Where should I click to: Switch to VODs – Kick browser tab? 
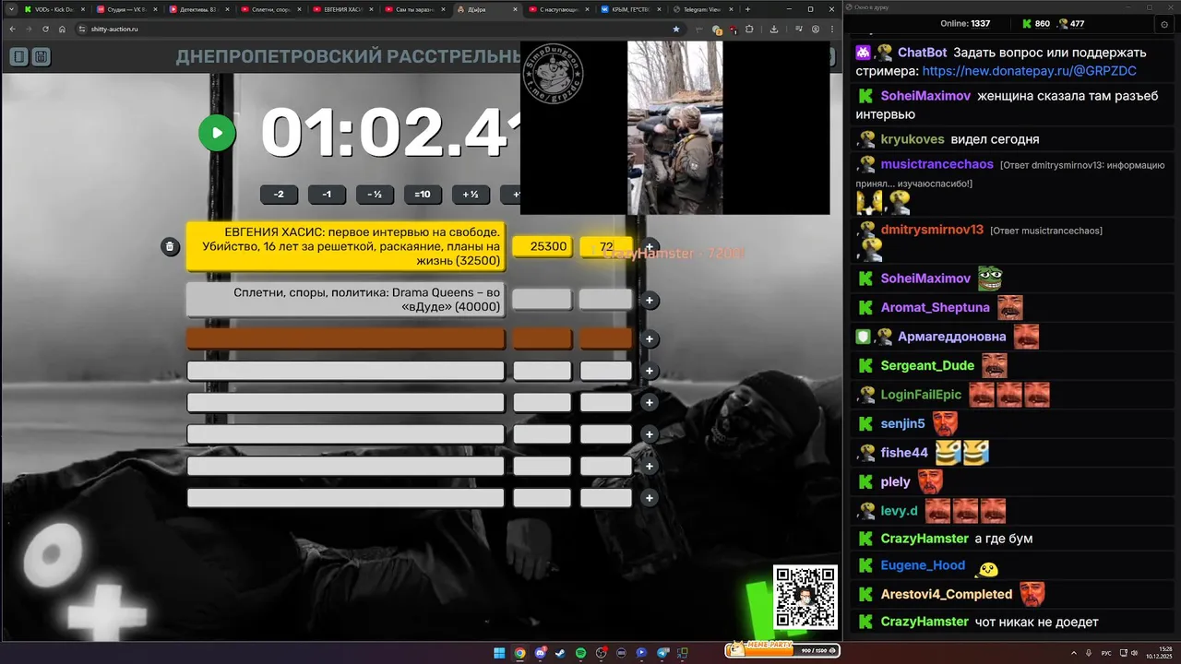point(54,9)
